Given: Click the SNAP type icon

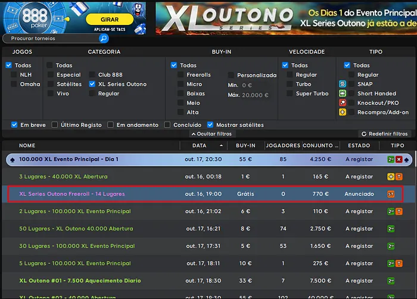Looking at the screenshot, I should coord(343,84).
